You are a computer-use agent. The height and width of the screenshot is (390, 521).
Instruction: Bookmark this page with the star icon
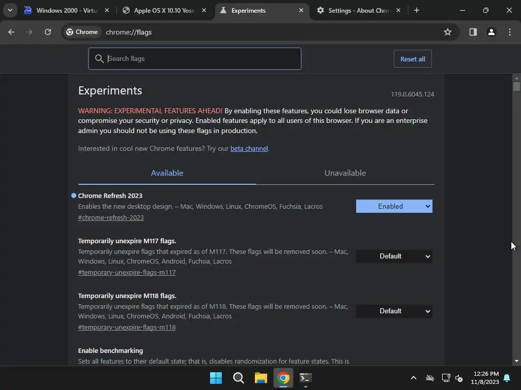[x=448, y=32]
